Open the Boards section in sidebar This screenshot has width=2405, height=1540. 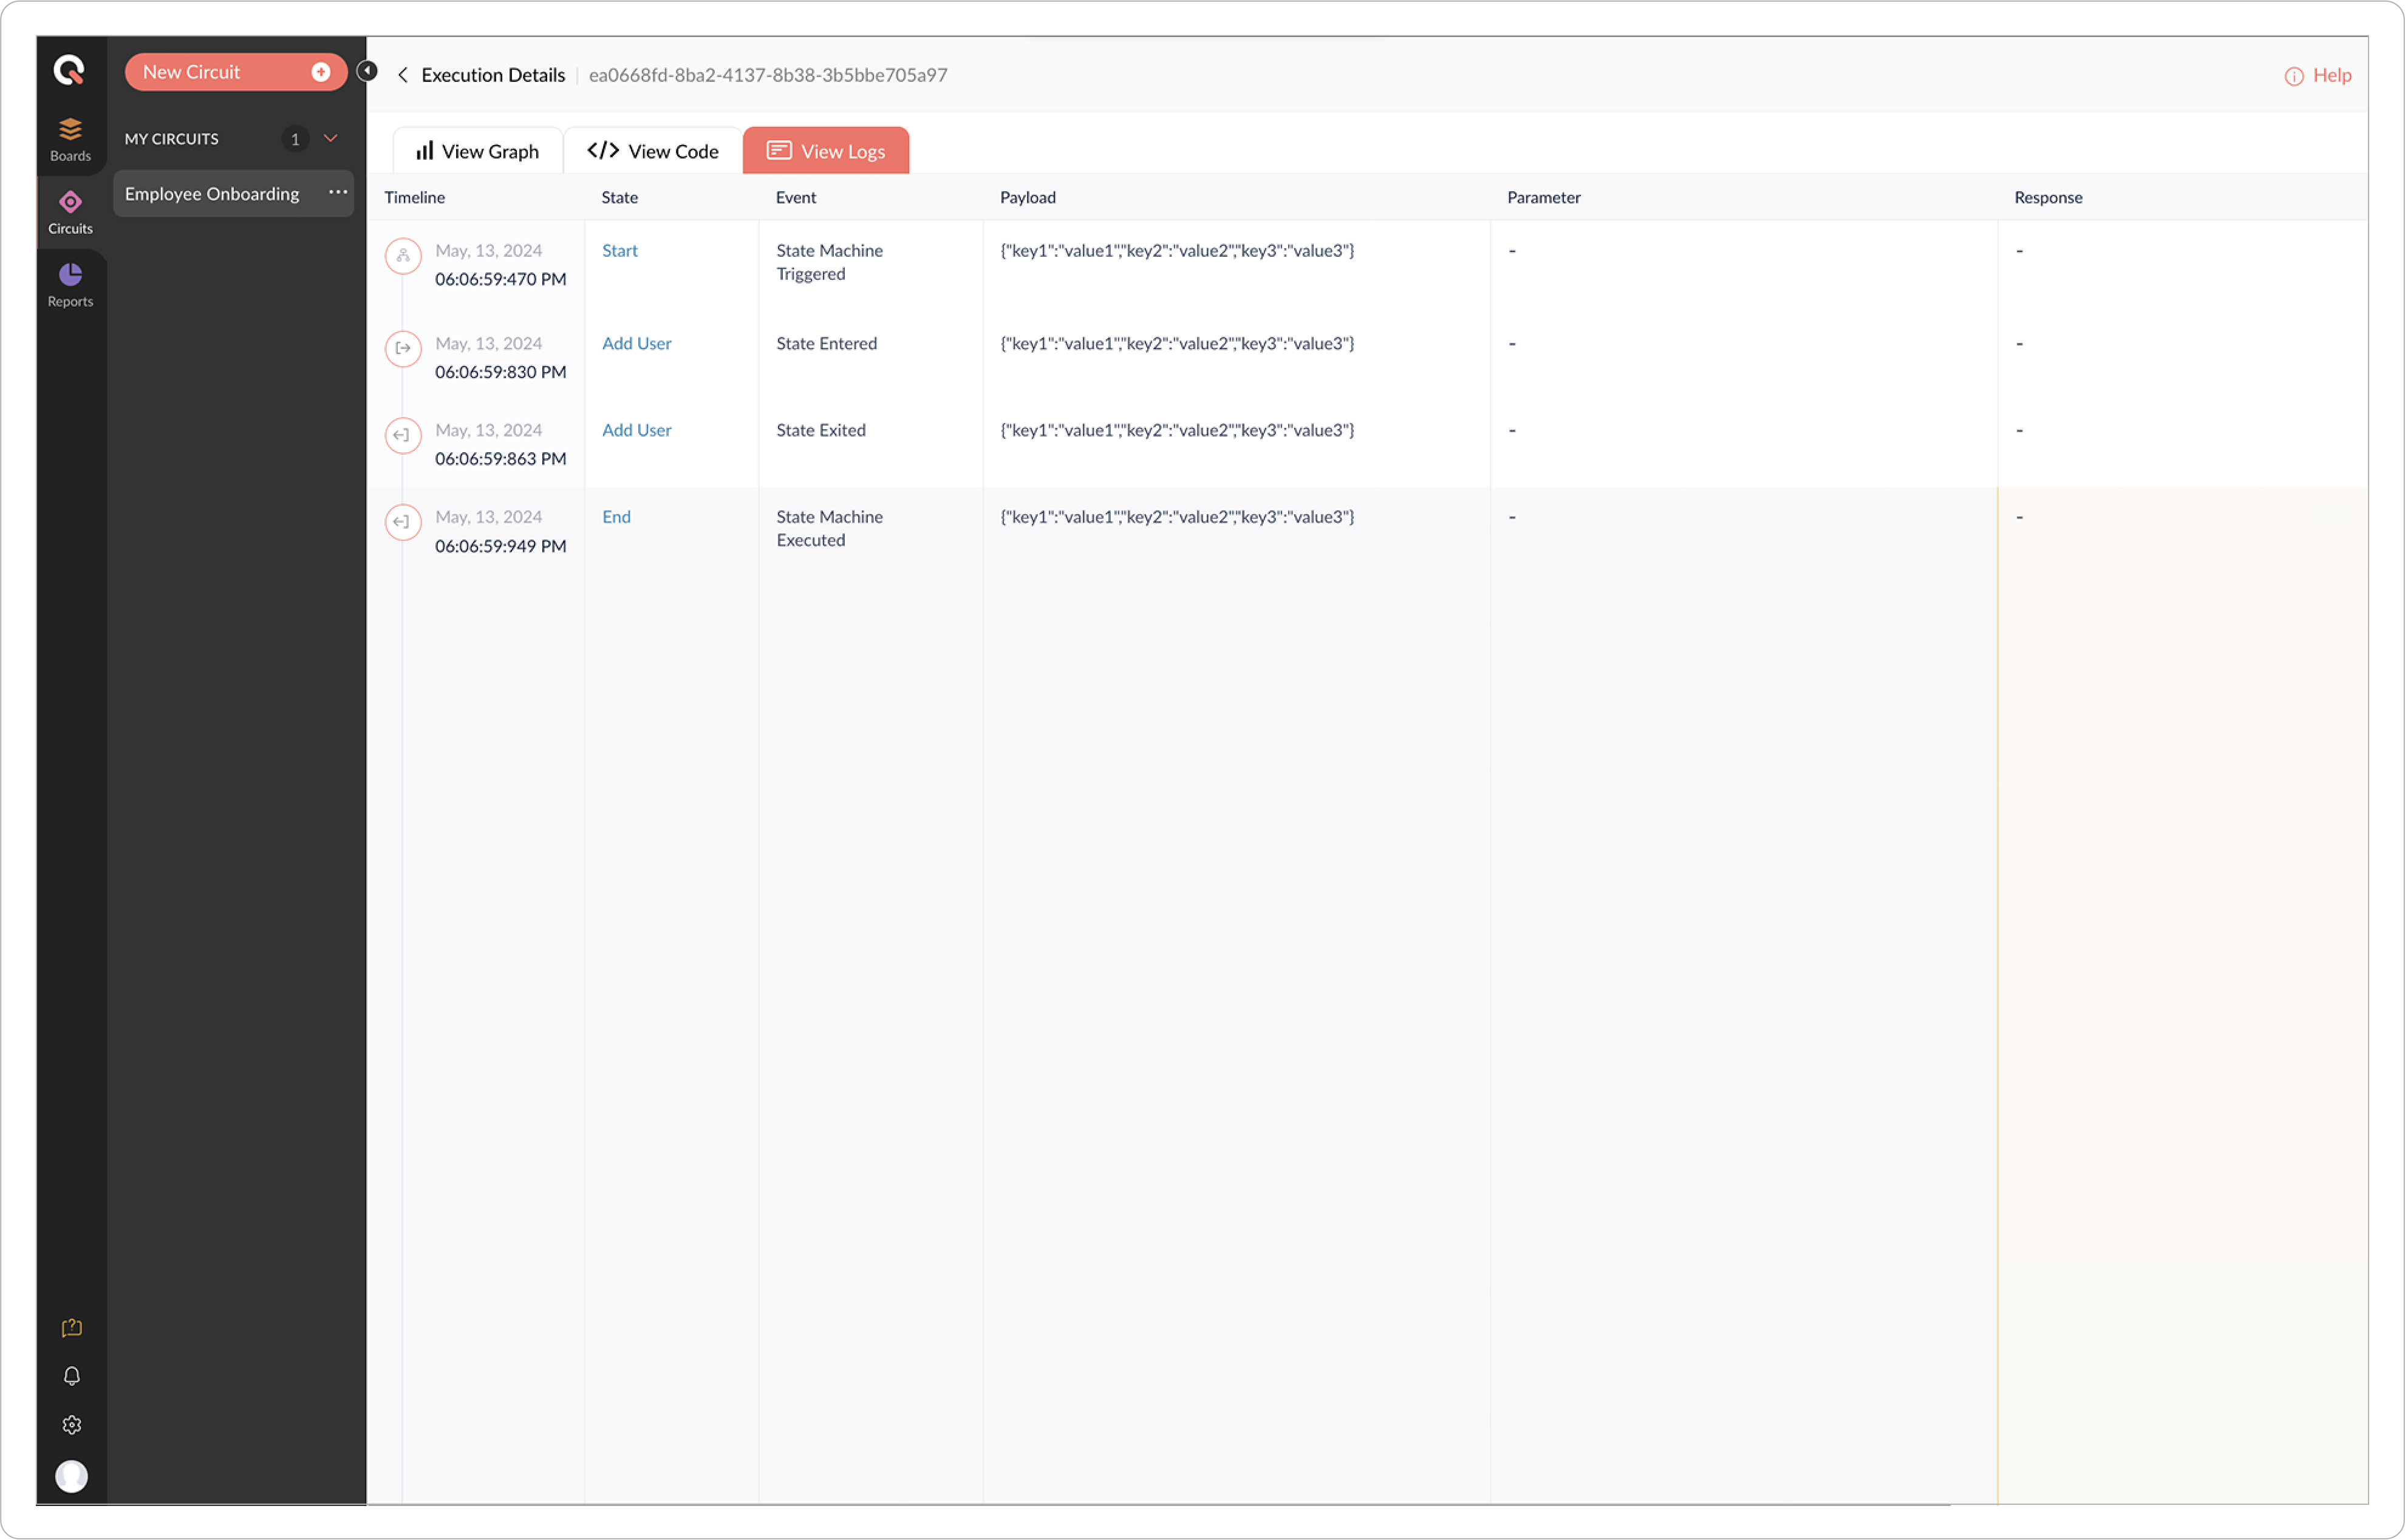pyautogui.click(x=70, y=139)
